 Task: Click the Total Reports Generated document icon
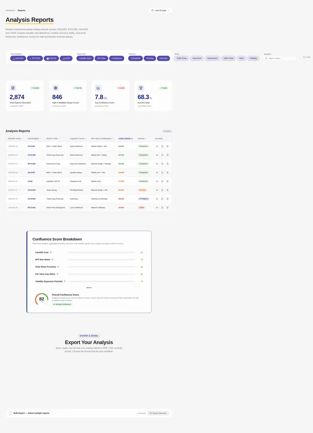(13, 88)
